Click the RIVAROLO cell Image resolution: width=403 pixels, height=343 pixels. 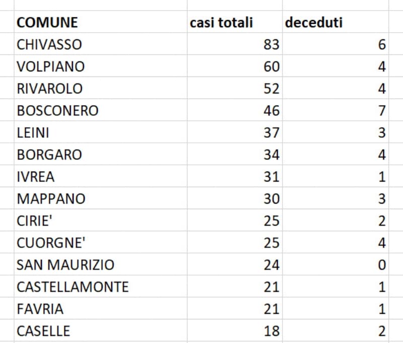coord(50,89)
